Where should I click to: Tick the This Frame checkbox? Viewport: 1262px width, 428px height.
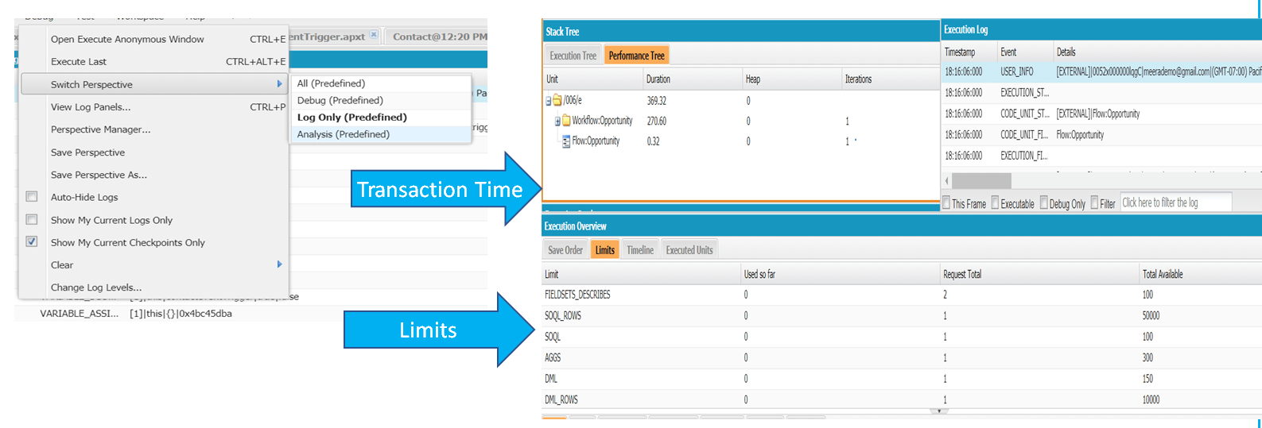pyautogui.click(x=946, y=203)
